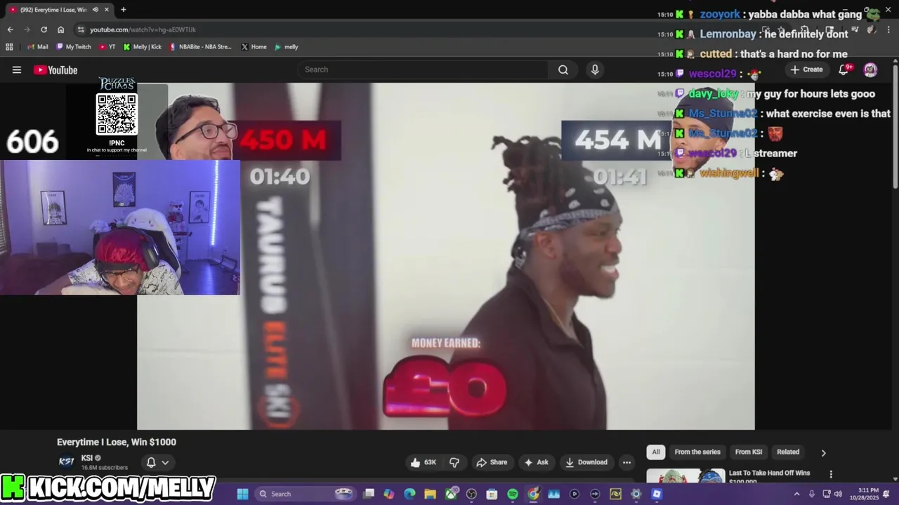The width and height of the screenshot is (899, 505).
Task: Open a new browser tab
Action: [123, 10]
